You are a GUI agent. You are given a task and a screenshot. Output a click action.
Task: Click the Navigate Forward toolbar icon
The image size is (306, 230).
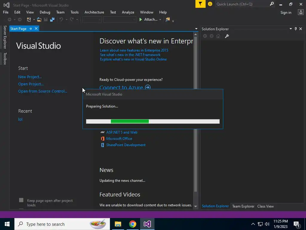coord(20,19)
